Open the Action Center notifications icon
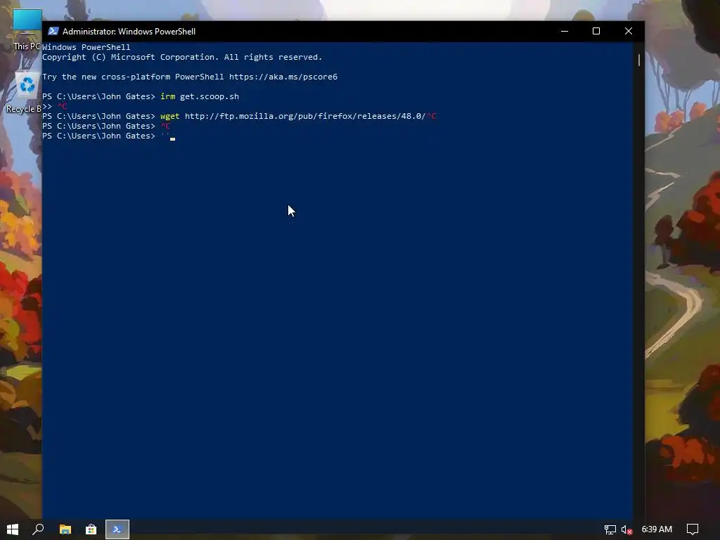720x540 pixels. (x=693, y=529)
